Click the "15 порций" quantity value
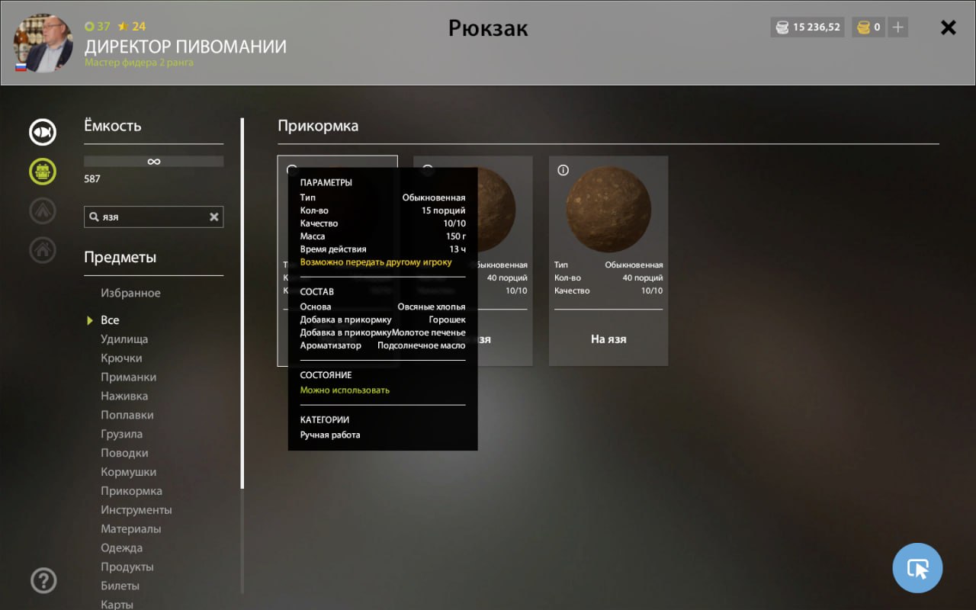The width and height of the screenshot is (976, 610). pos(444,211)
